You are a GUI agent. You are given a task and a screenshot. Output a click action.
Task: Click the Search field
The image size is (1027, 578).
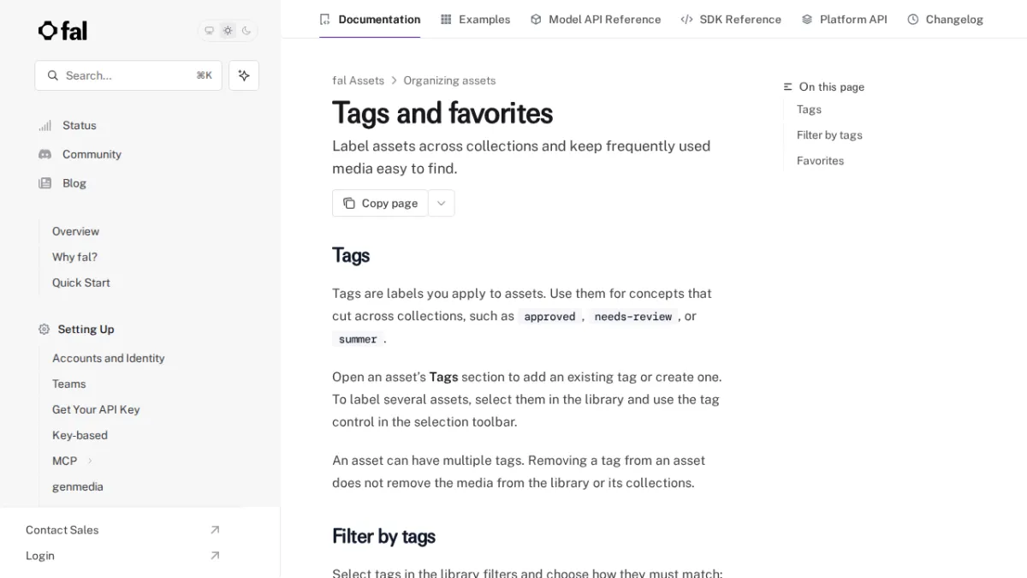point(128,75)
